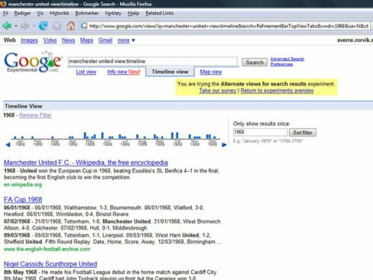Open the Preferences link
Image resolution: width=373 pixels, height=280 pixels.
pyautogui.click(x=281, y=64)
